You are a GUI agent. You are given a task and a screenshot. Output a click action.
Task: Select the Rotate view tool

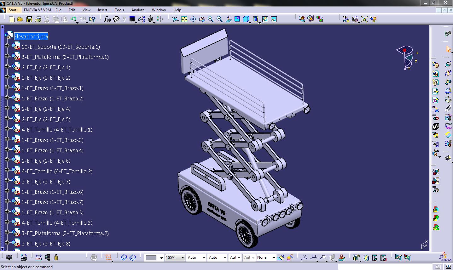[x=202, y=20]
